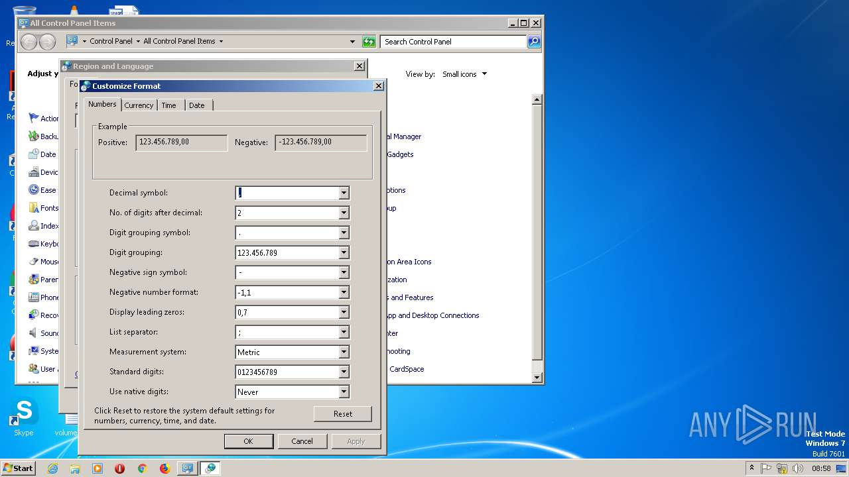This screenshot has height=477, width=849.
Task: Open the Indexing Options icon
Action: click(34, 225)
